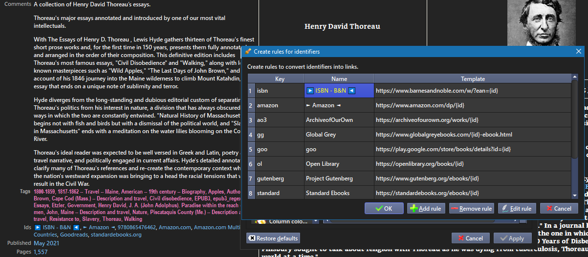Image resolution: width=588 pixels, height=257 pixels.
Task: Sort rules by Template column header
Action: [473, 79]
